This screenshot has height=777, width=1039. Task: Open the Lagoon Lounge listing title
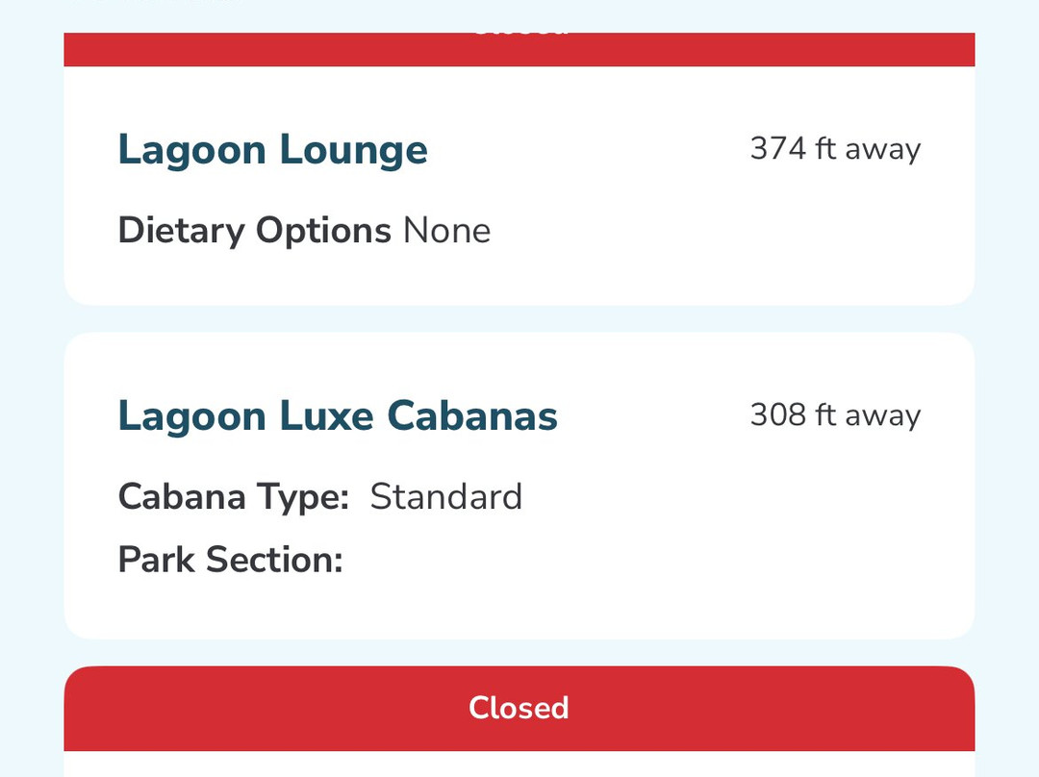(x=272, y=150)
